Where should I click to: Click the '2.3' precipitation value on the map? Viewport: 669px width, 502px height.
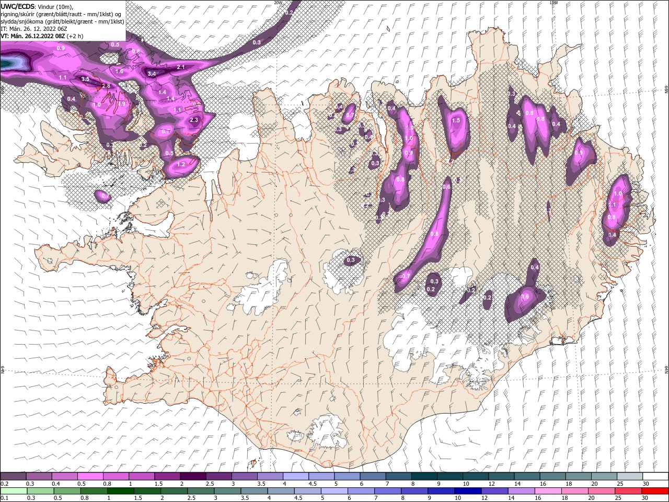pyautogui.click(x=194, y=120)
